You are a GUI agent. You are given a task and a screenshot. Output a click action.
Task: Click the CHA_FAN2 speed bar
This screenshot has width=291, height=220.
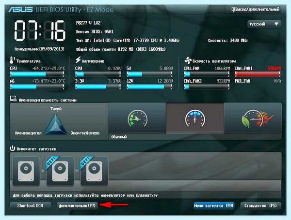[207, 87]
